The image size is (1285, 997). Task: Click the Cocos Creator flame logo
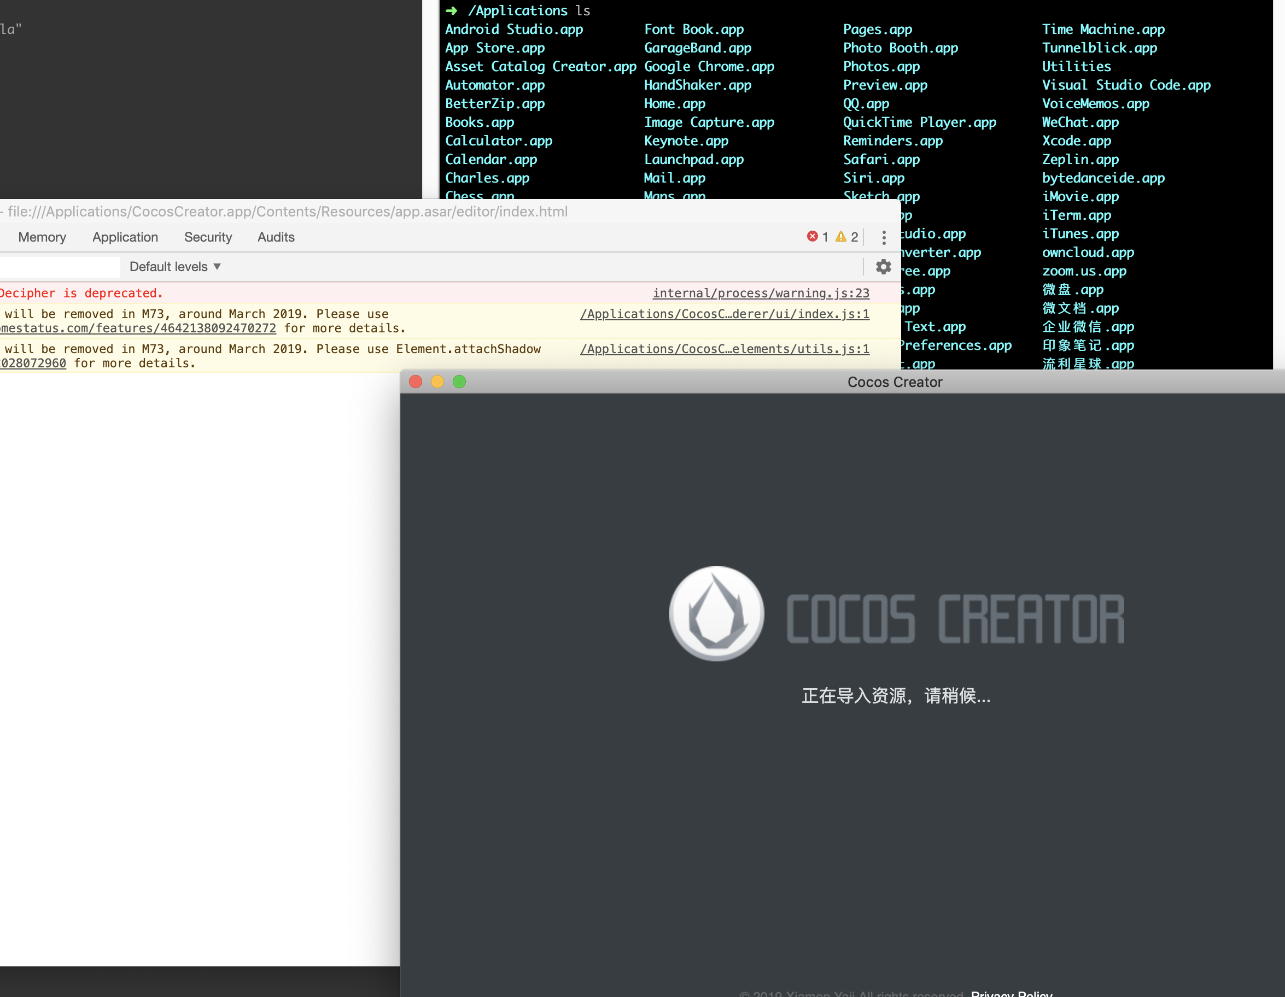pyautogui.click(x=716, y=613)
